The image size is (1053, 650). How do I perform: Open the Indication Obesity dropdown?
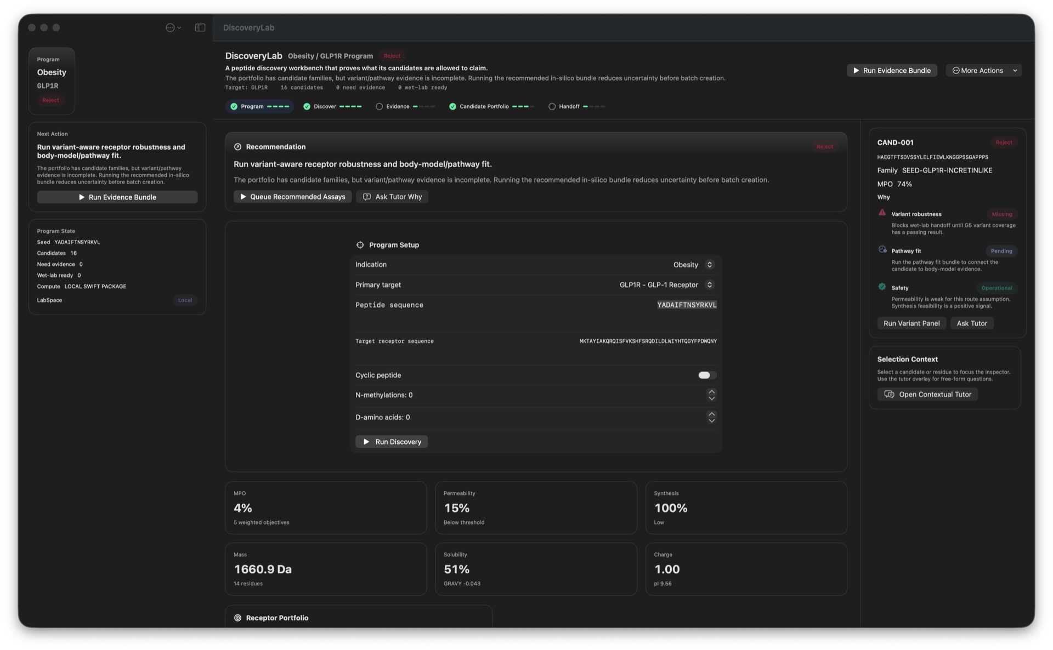694,265
